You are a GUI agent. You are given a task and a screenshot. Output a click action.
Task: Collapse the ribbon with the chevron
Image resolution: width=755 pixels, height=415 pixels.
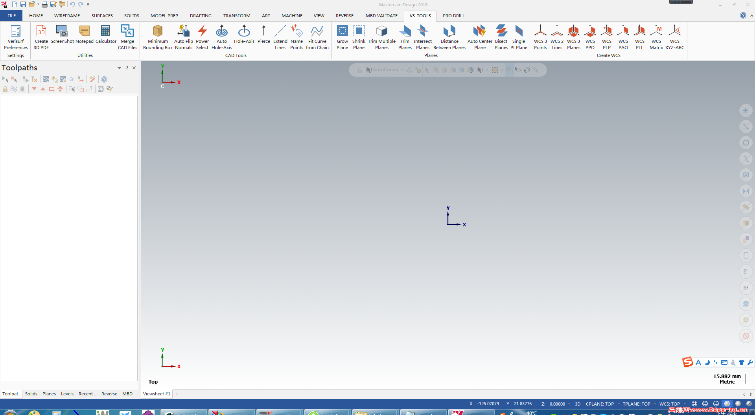click(751, 16)
